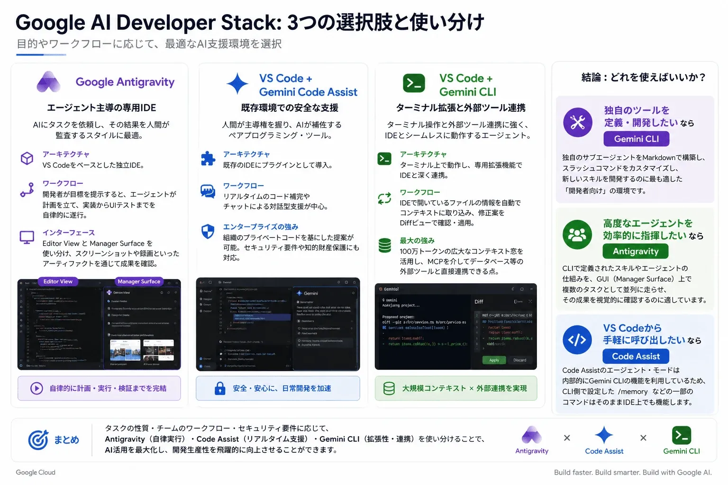728x485 pixels.
Task: Click the purple wrench tools circle icon
Action: pos(577,123)
